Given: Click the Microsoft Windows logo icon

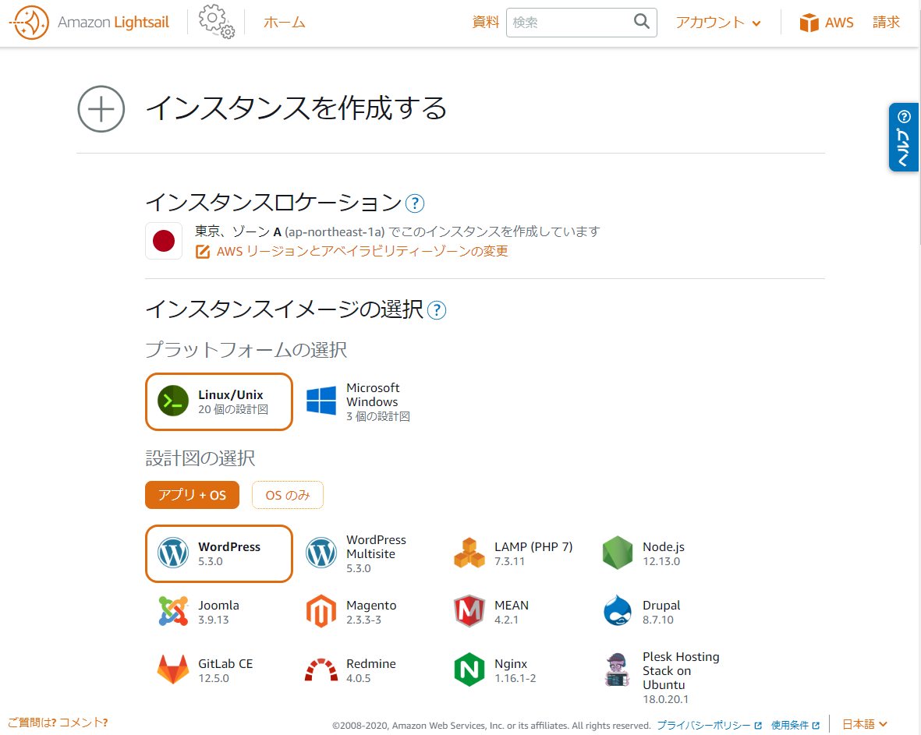Looking at the screenshot, I should pos(321,401).
